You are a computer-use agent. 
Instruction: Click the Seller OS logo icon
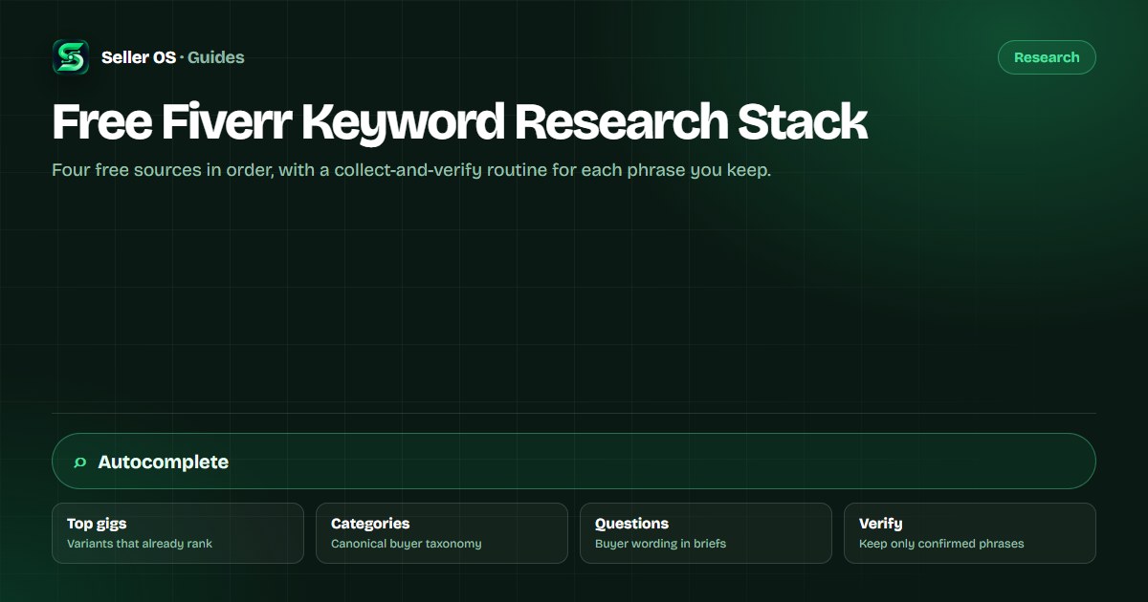tap(71, 57)
